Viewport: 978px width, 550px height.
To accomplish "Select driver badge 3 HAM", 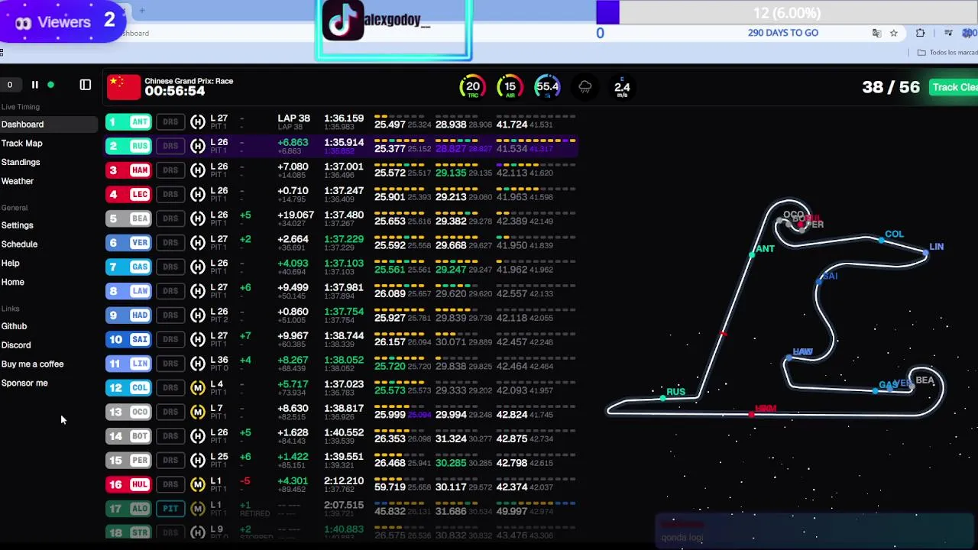I will 128,170.
